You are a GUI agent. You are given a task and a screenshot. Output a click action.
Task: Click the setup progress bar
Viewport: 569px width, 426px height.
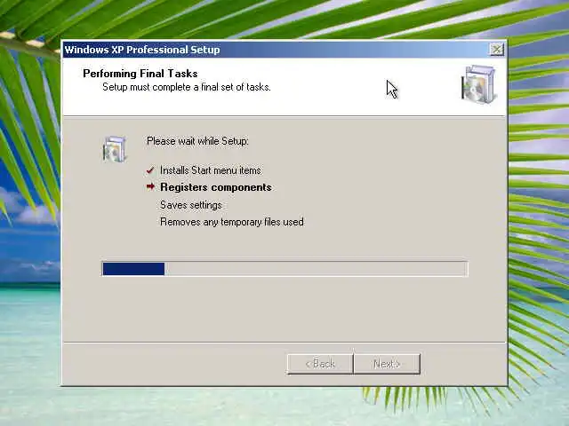284,269
